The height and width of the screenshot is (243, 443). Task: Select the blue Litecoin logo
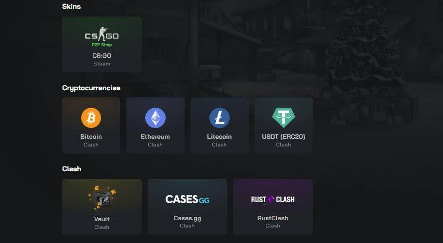[220, 118]
